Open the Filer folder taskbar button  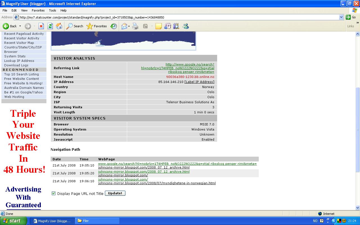(97, 221)
